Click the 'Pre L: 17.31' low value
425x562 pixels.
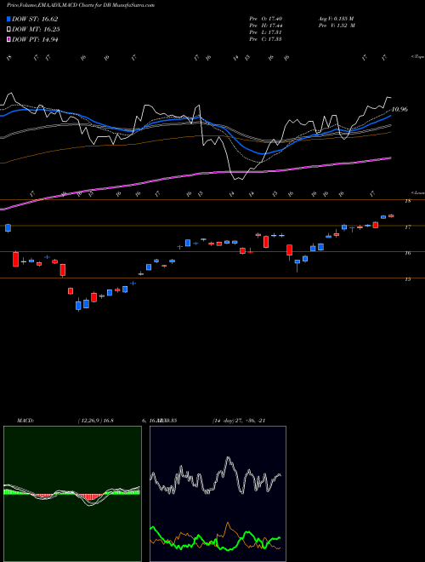(266, 32)
